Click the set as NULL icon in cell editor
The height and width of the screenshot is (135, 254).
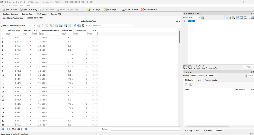[x=249, y=18]
